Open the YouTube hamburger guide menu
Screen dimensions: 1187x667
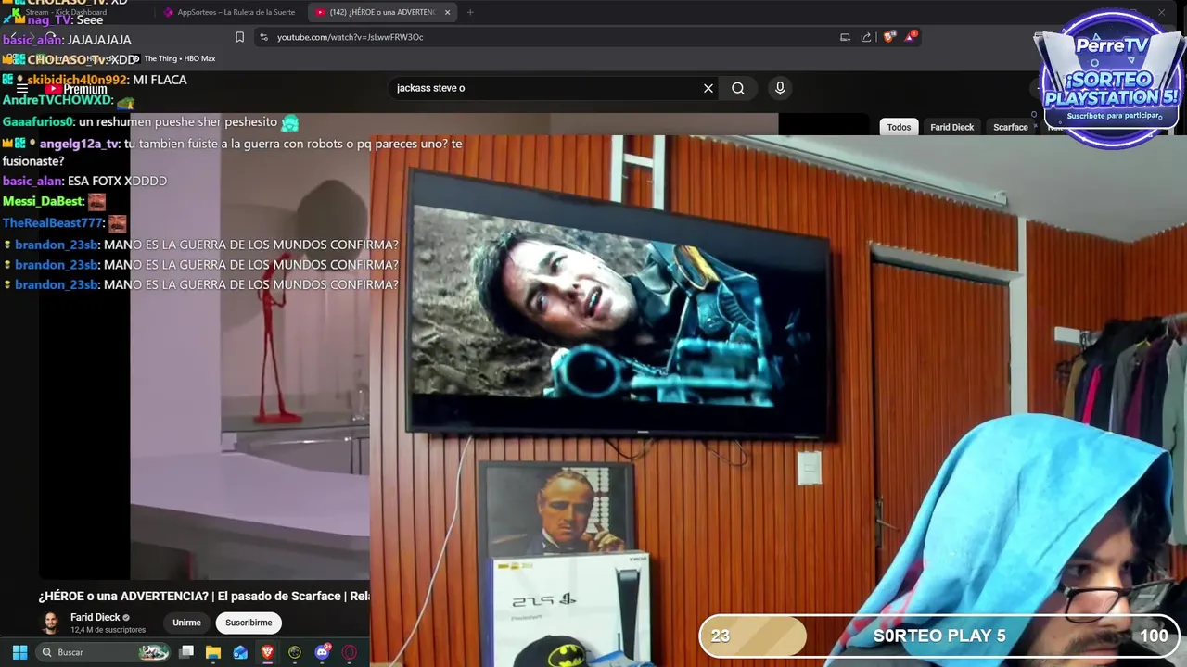22,89
